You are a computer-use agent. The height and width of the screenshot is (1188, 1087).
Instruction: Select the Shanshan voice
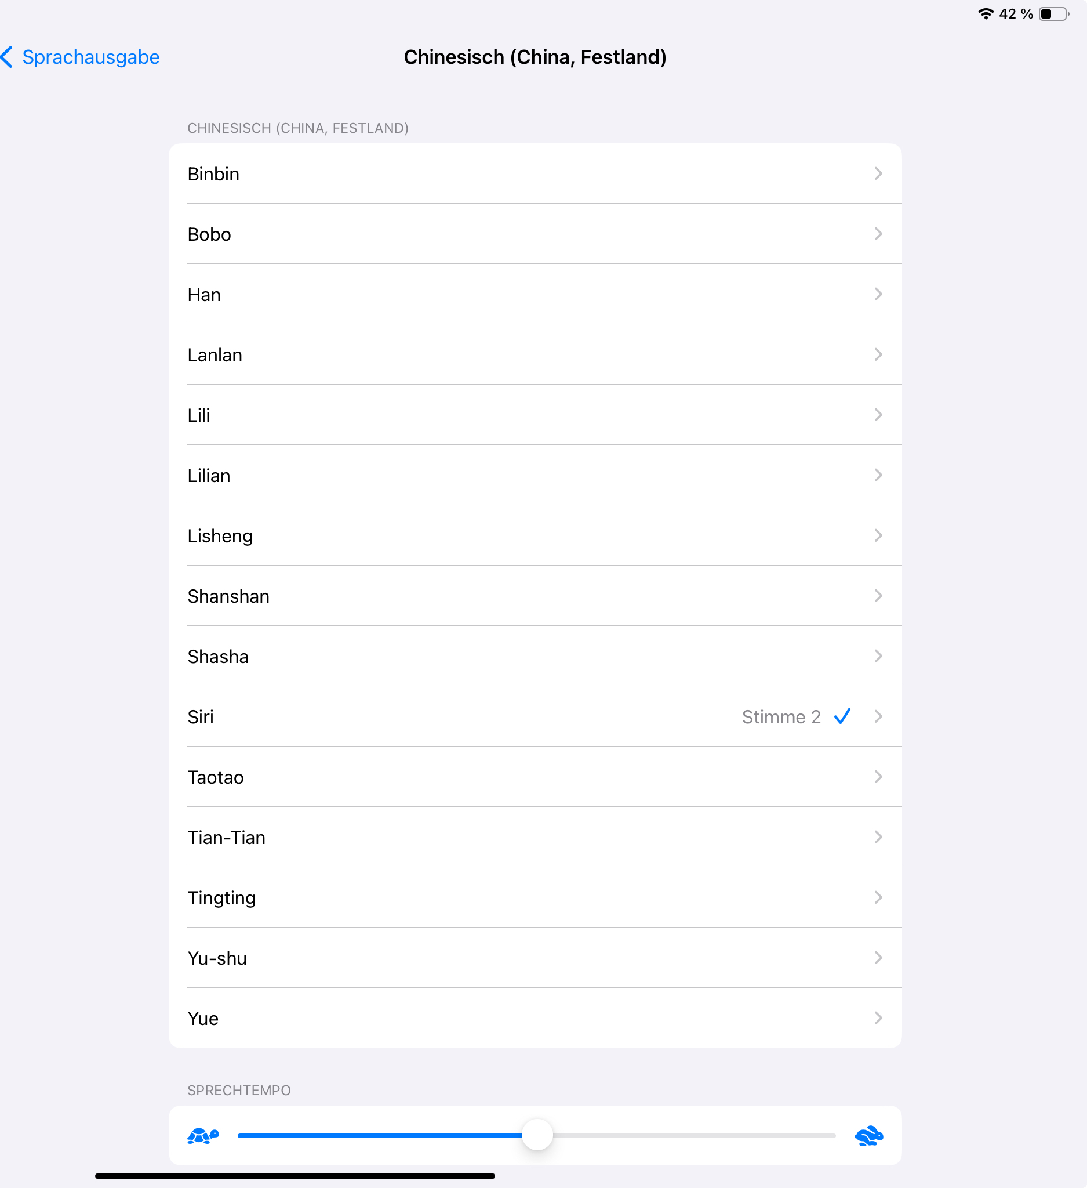pos(535,596)
